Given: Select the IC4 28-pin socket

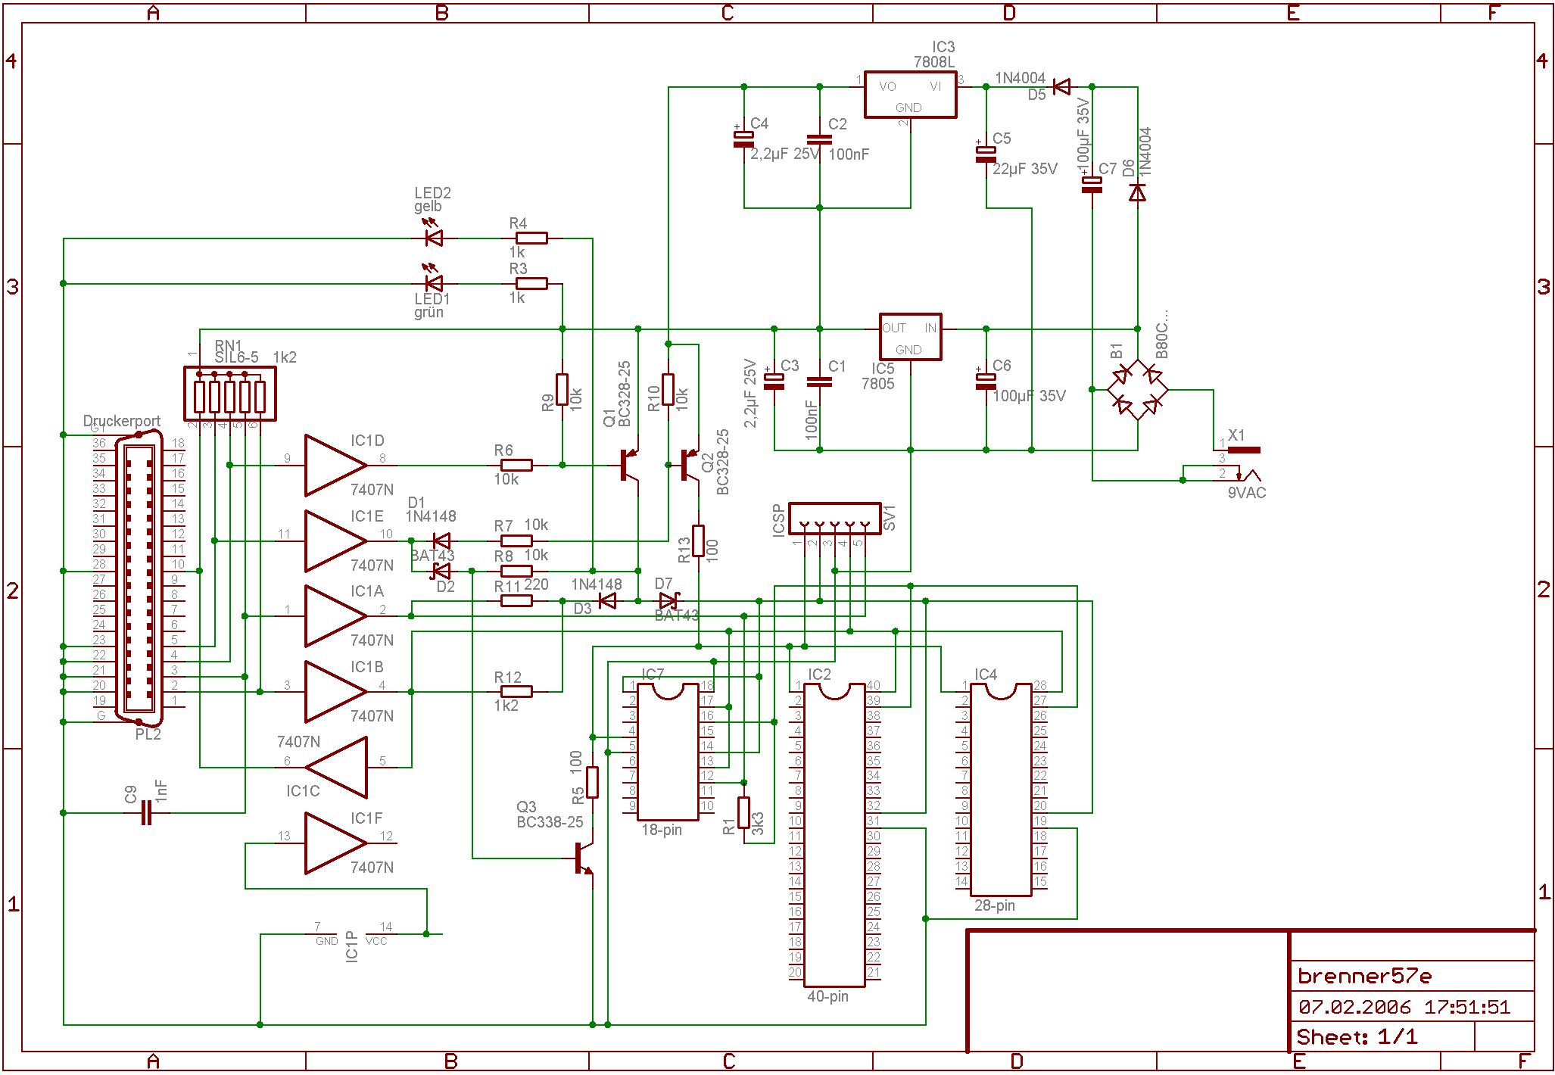Looking at the screenshot, I should click(x=1001, y=790).
